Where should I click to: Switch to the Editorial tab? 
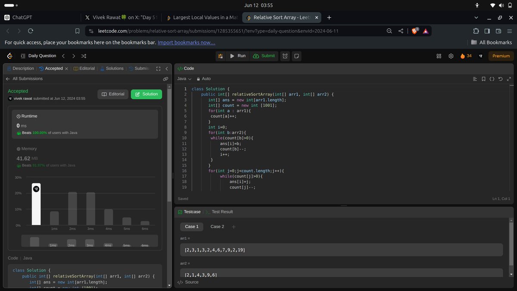(x=84, y=69)
